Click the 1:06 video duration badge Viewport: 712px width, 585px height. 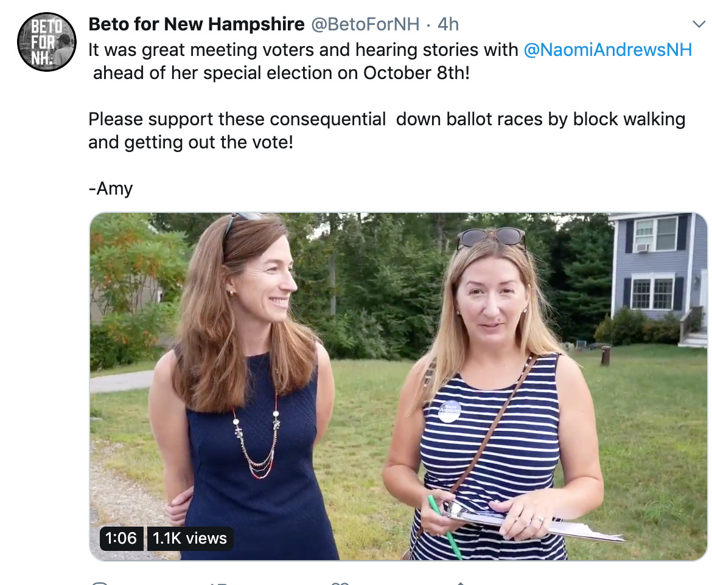pyautogui.click(x=120, y=538)
